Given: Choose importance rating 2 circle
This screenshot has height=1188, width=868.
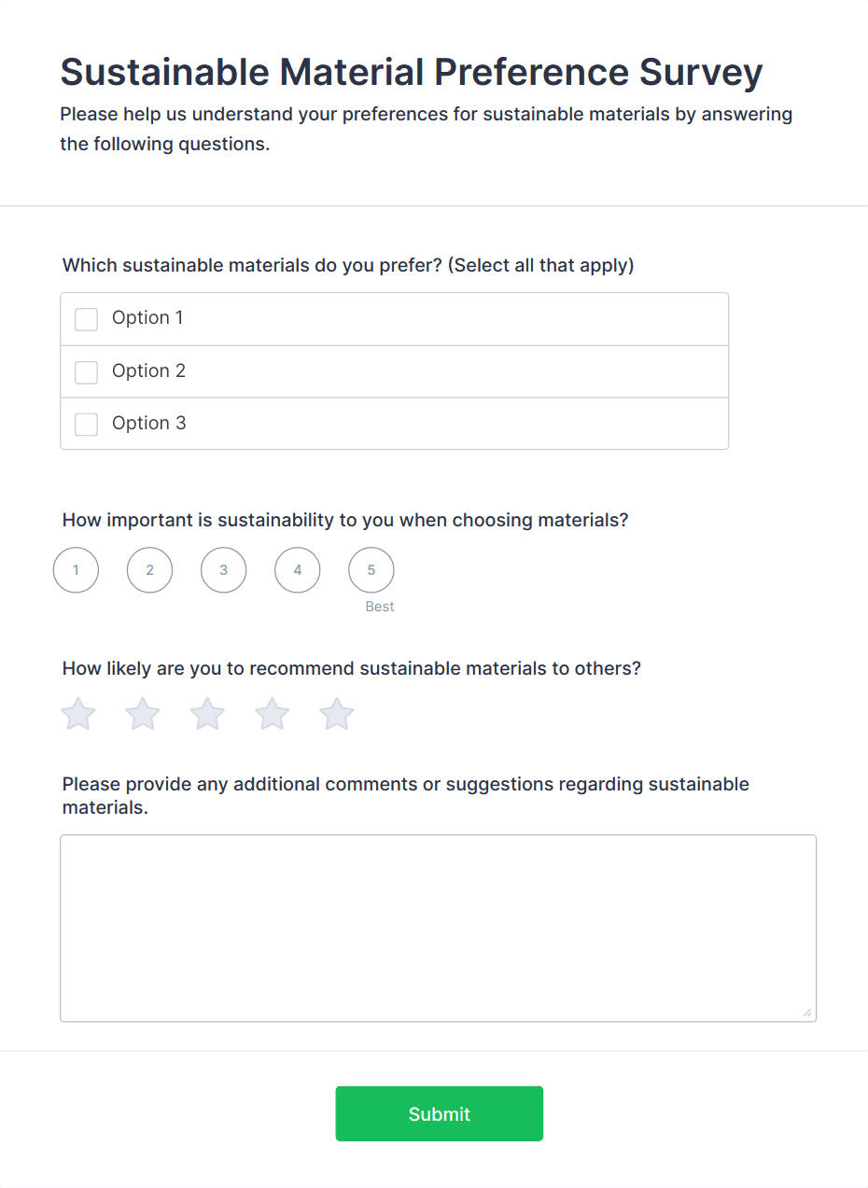Looking at the screenshot, I should point(149,570).
